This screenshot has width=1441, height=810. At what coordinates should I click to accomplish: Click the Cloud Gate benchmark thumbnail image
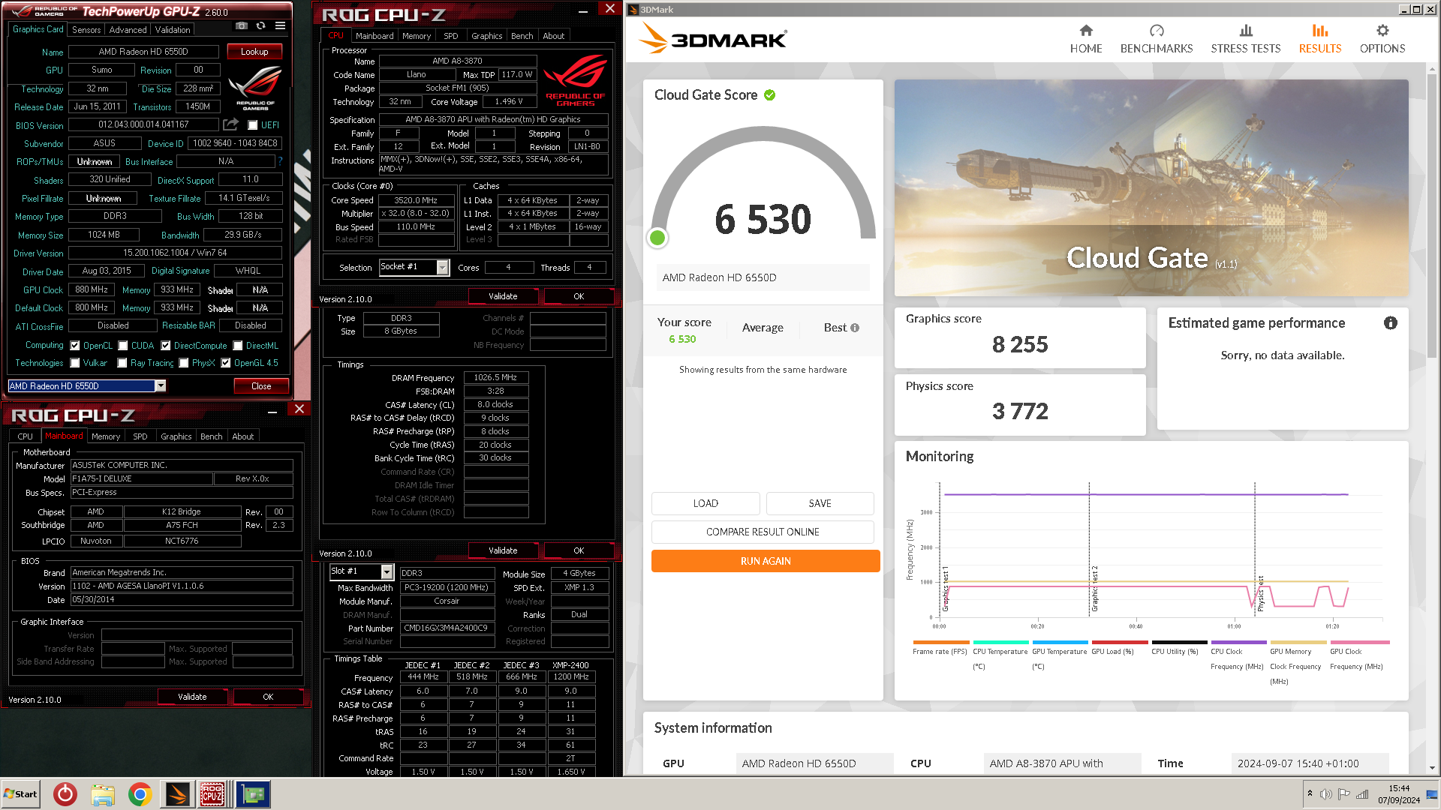point(1151,187)
